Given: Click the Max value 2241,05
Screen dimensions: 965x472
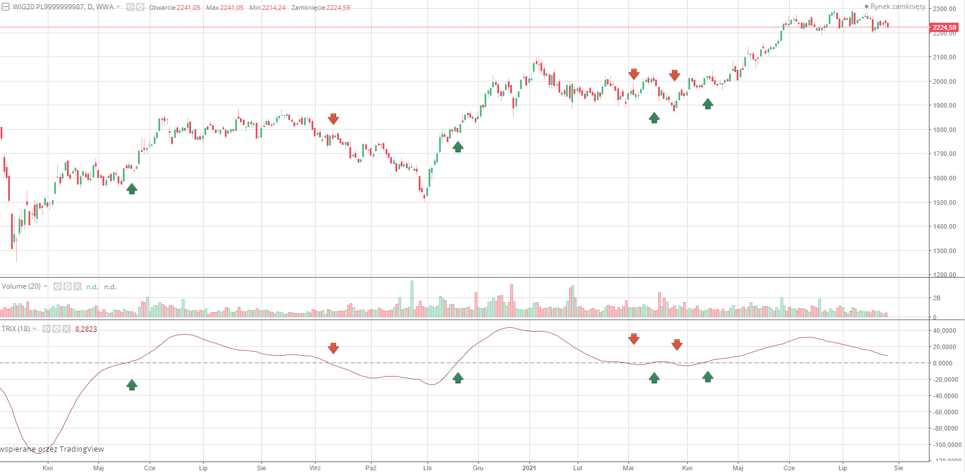Looking at the screenshot, I should (x=232, y=8).
